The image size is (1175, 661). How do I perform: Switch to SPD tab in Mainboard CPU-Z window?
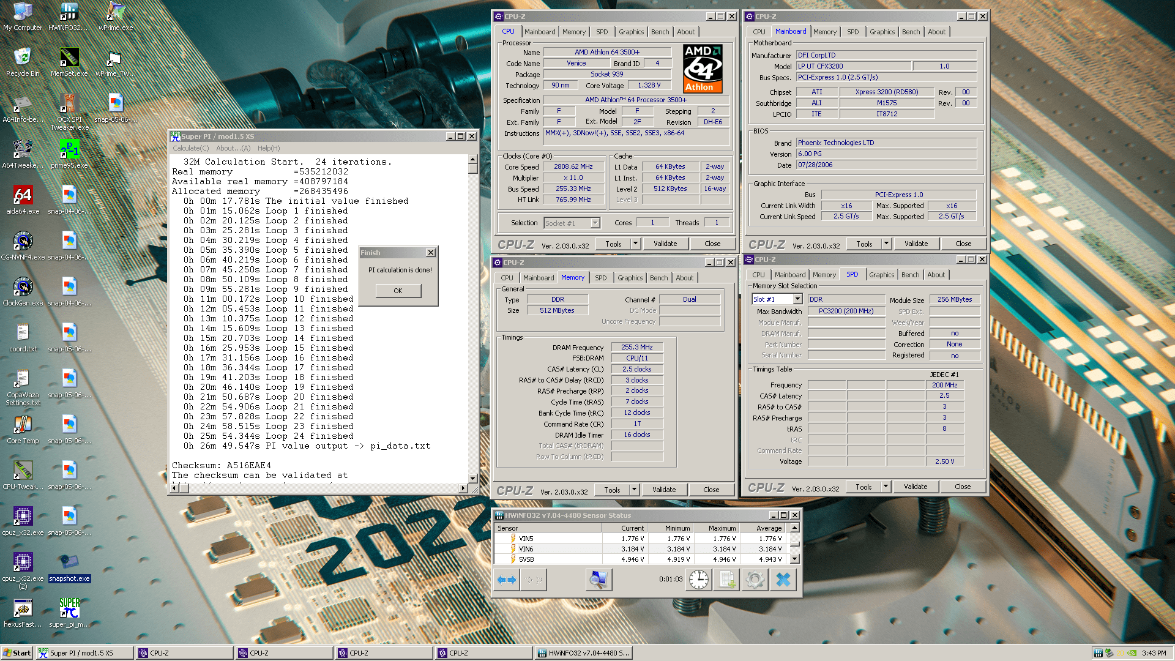click(852, 32)
